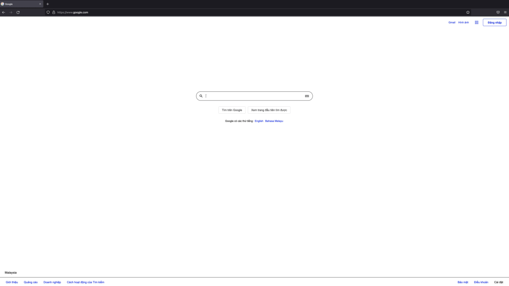Open the Google apps grid icon

[x=477, y=23]
